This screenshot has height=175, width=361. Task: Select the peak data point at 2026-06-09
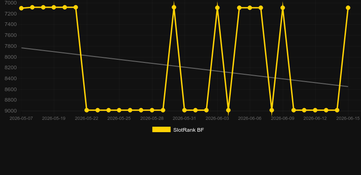283,8
